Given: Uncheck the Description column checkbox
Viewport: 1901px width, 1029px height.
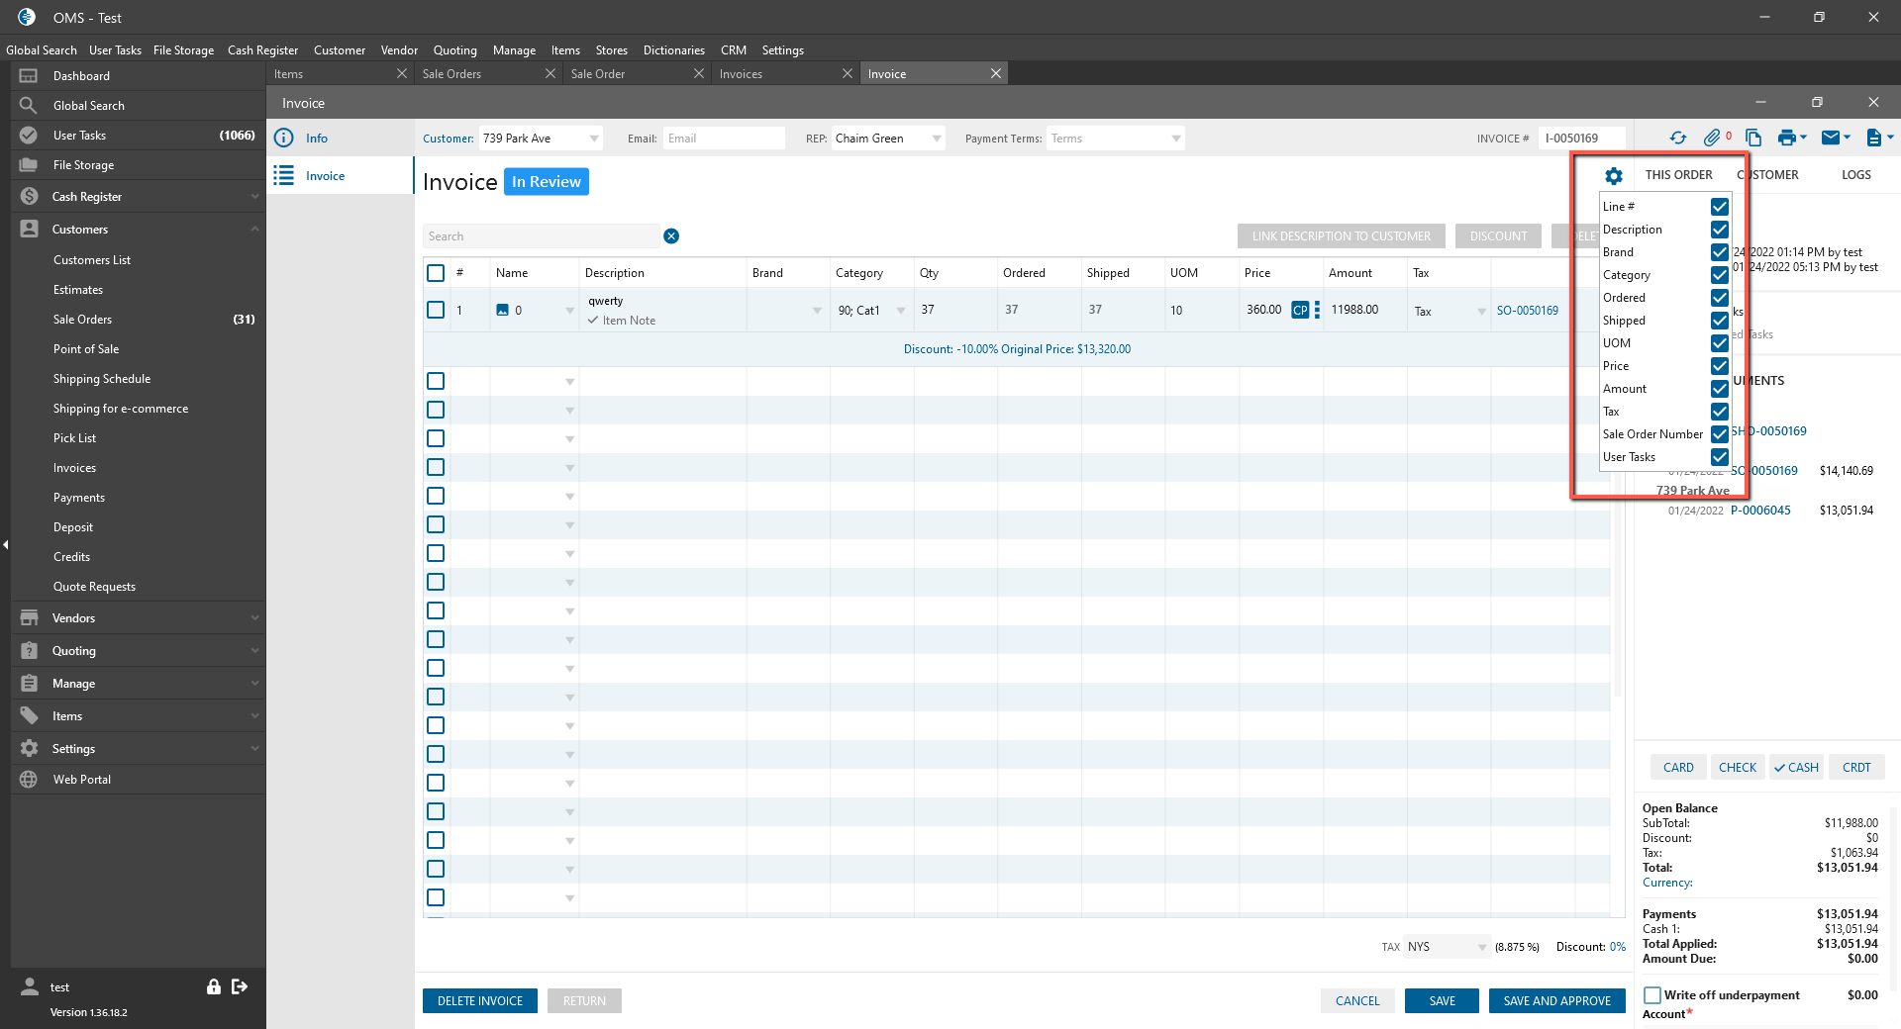Looking at the screenshot, I should pos(1720,230).
